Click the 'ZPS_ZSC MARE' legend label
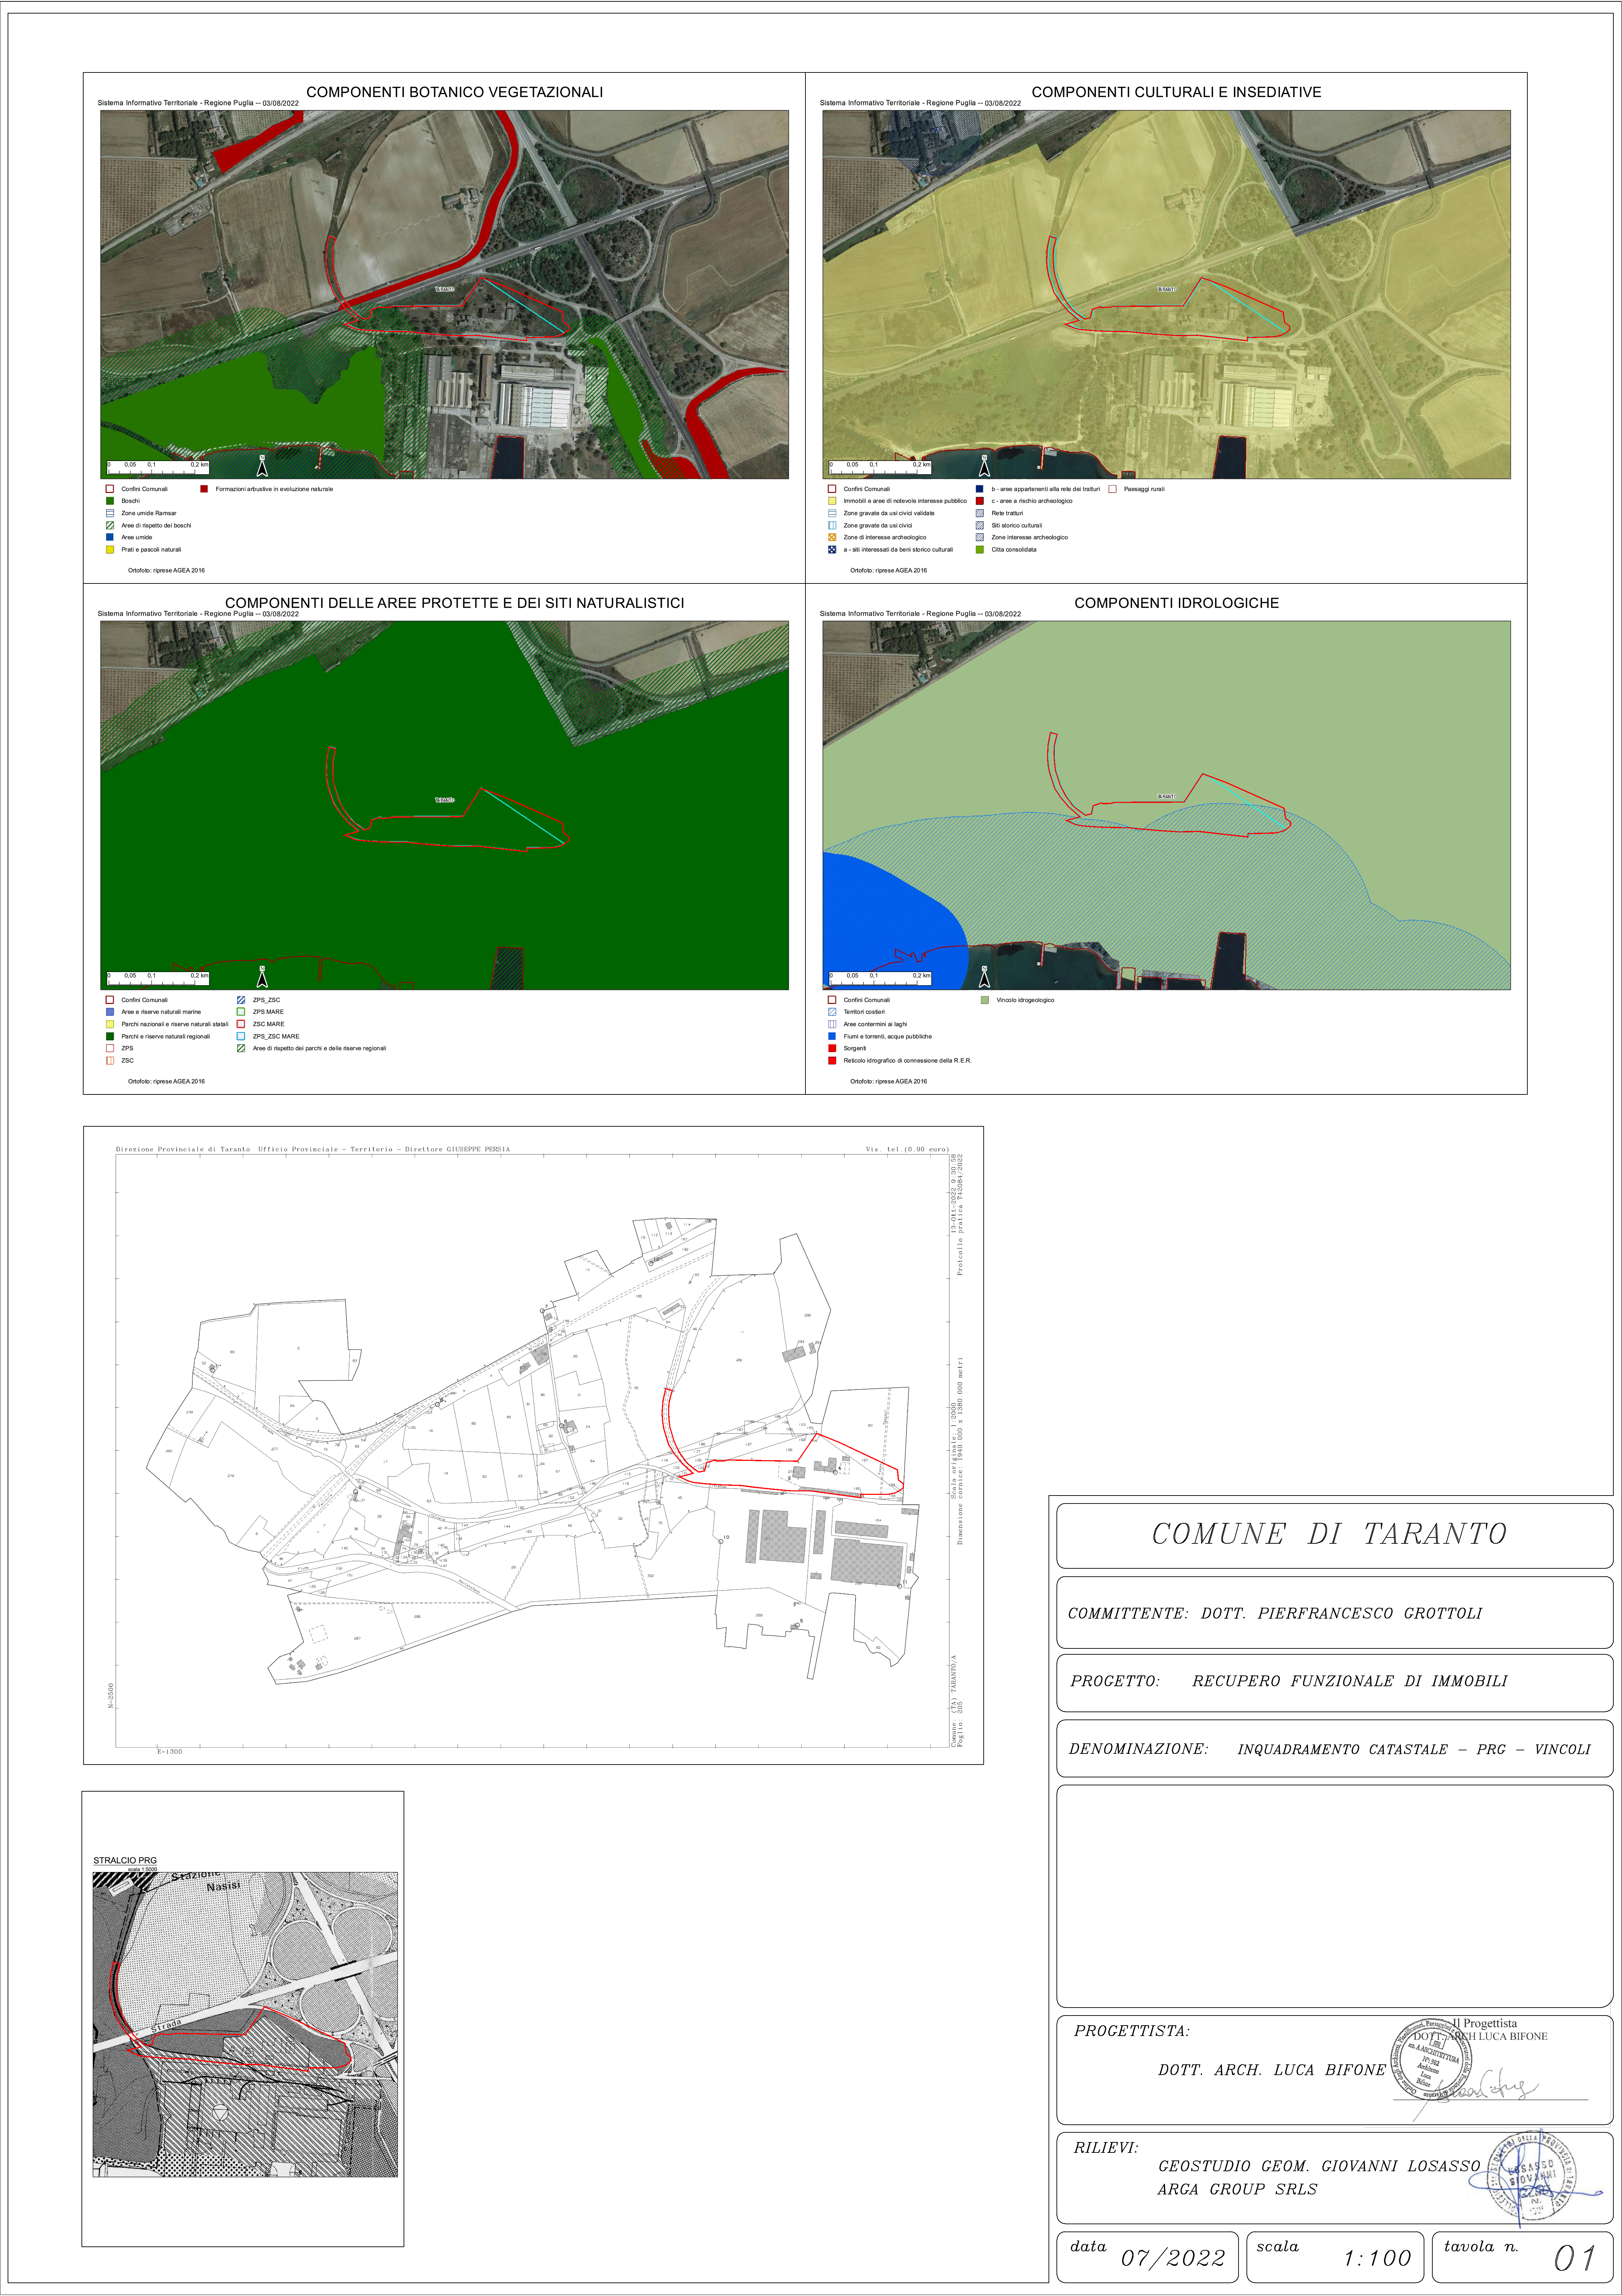The image size is (1622, 2296). pyautogui.click(x=276, y=1036)
